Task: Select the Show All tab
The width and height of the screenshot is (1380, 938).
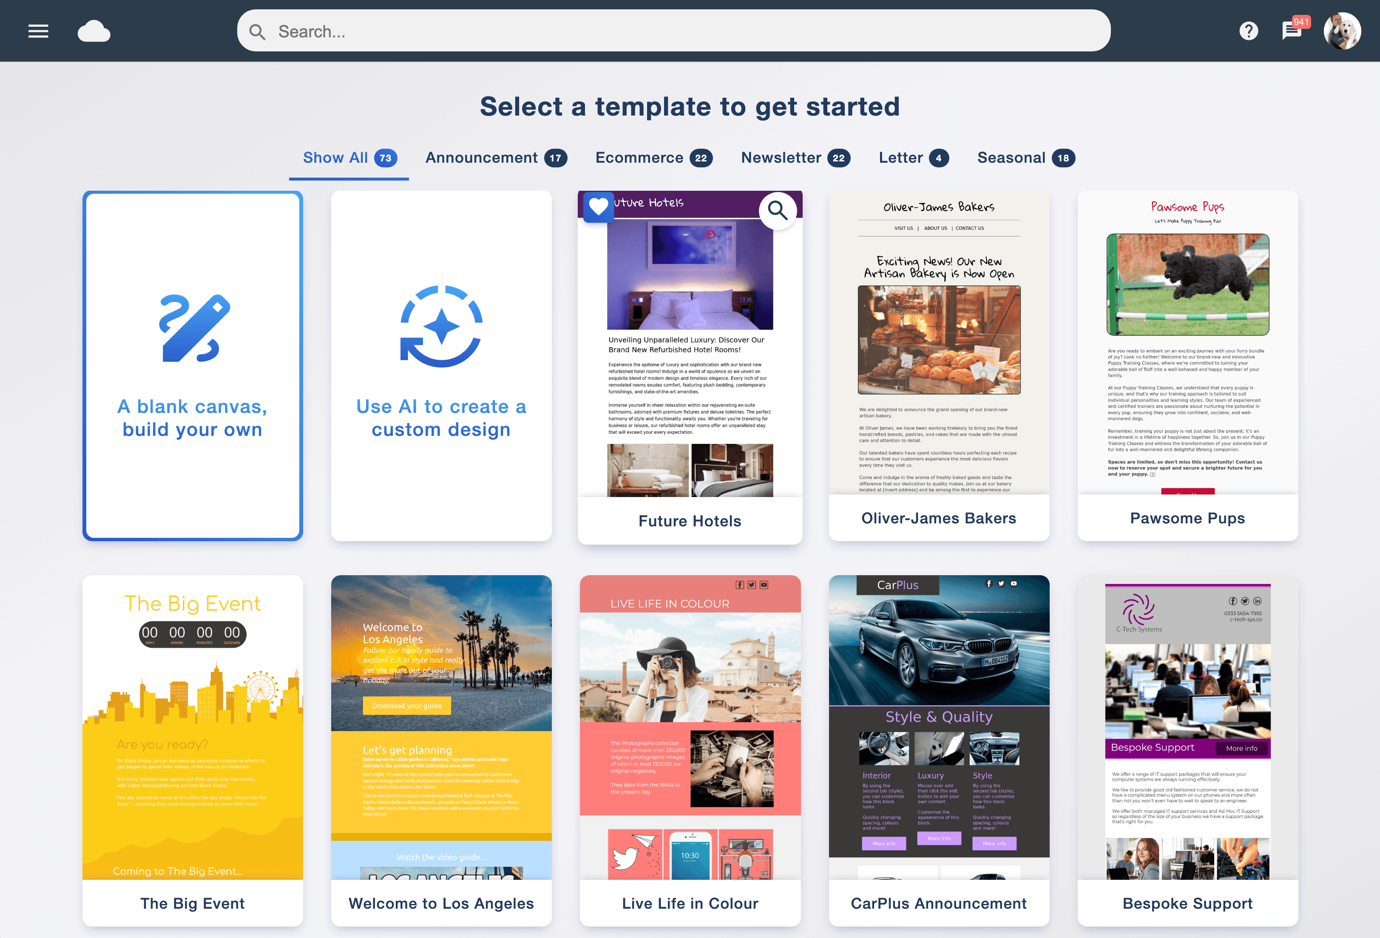Action: tap(349, 158)
